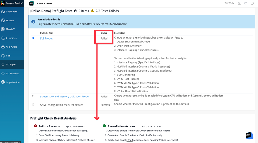Click the warning triangle beside Tests Failed
This screenshot has width=258, height=143.
pyautogui.click(x=92, y=11)
